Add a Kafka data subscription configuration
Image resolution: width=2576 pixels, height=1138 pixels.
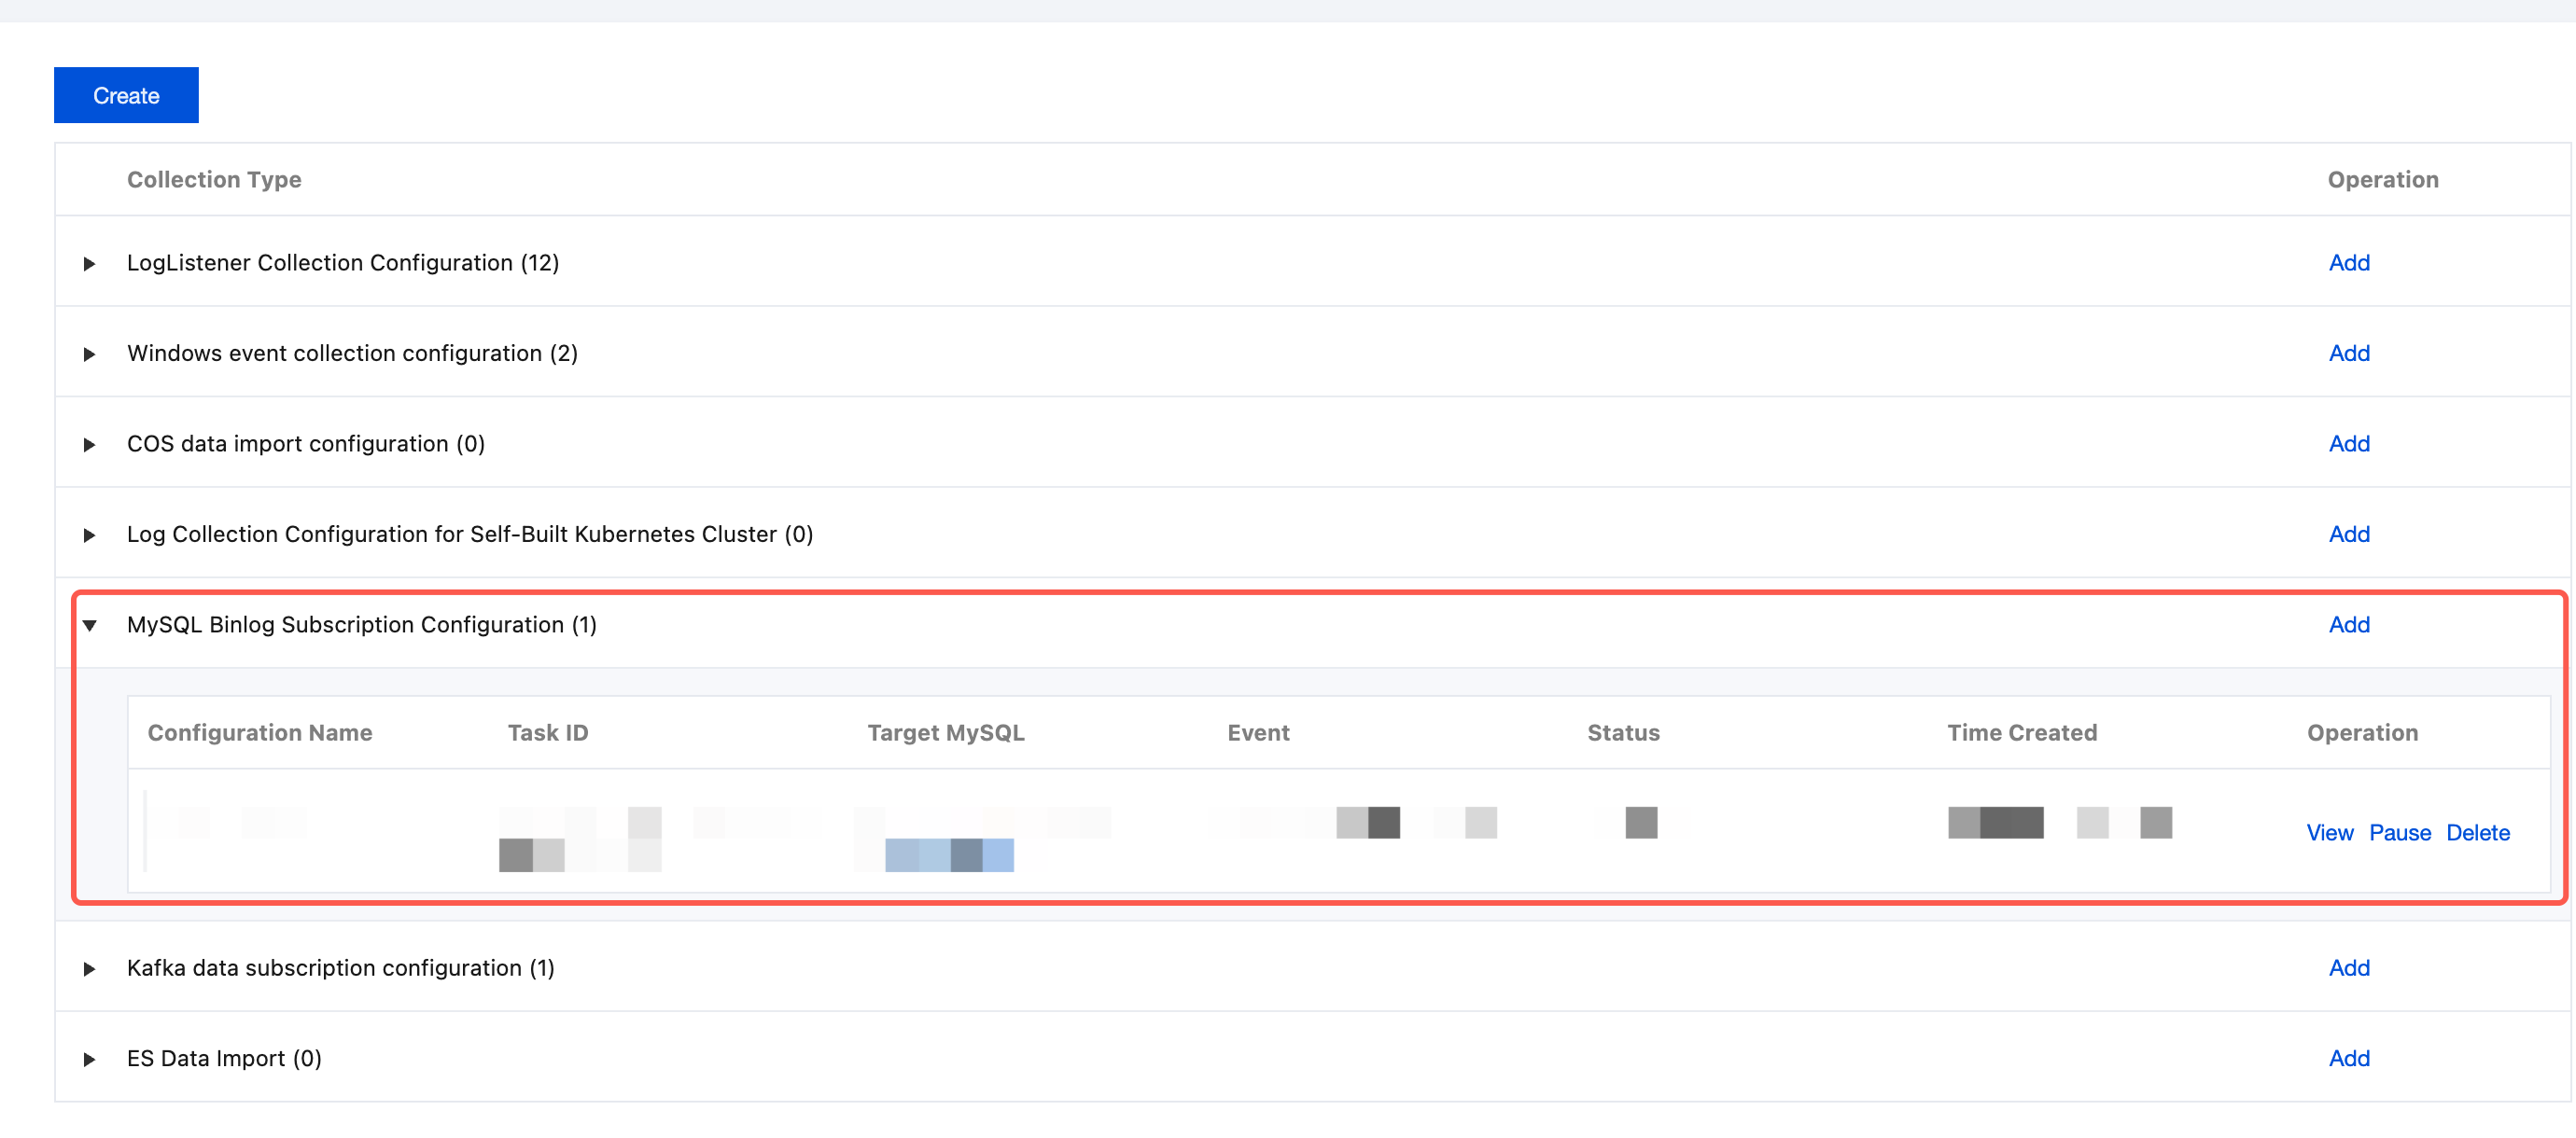click(x=2348, y=967)
